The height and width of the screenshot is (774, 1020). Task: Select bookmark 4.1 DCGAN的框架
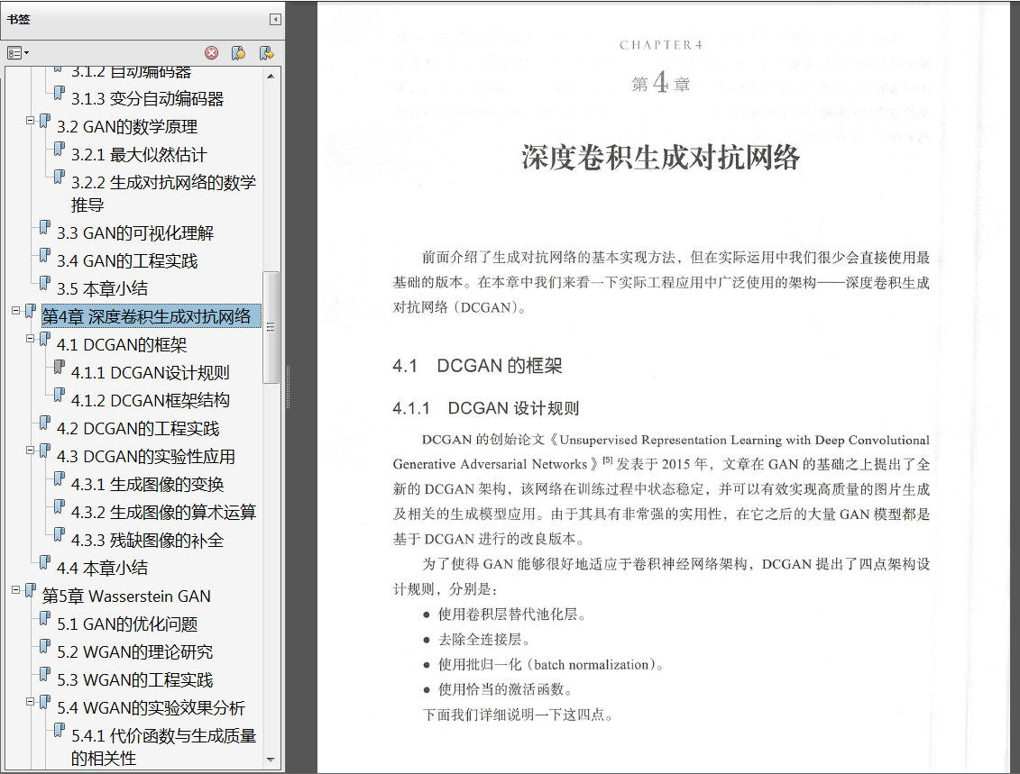point(122,344)
